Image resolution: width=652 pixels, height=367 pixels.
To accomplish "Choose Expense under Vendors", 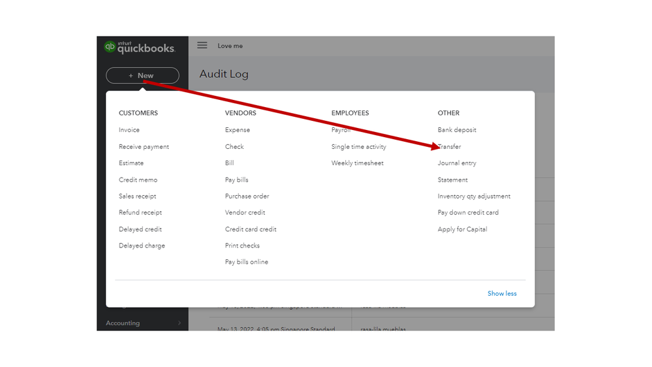I will point(238,130).
